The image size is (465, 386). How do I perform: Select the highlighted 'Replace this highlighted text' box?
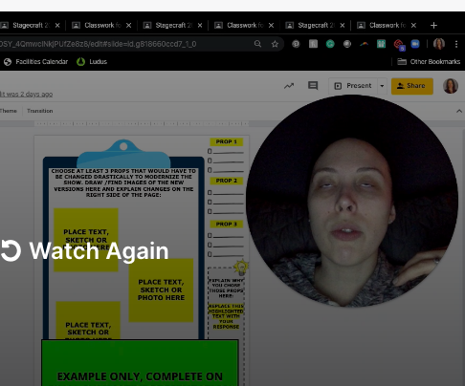coord(226,316)
